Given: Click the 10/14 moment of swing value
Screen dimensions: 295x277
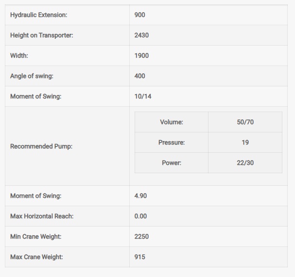Looking at the screenshot, I should [x=143, y=97].
